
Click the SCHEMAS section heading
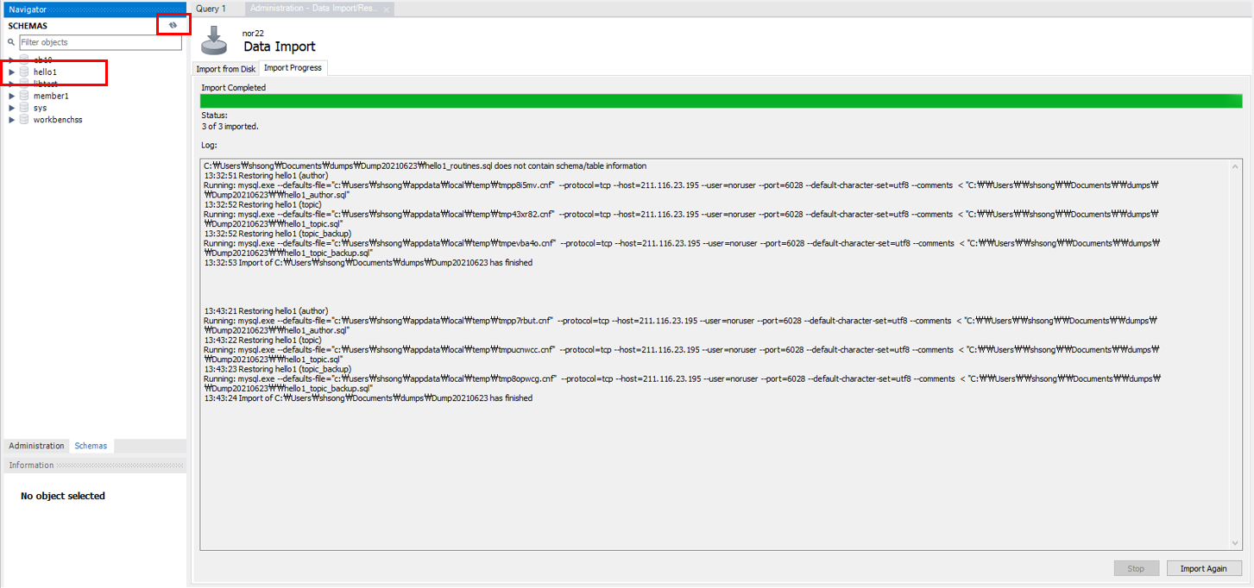(28, 26)
